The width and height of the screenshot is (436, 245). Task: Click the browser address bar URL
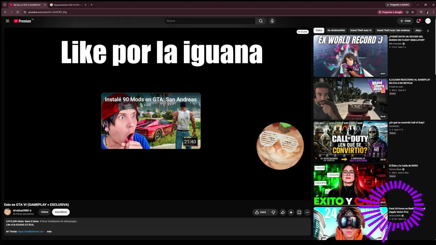[47, 12]
